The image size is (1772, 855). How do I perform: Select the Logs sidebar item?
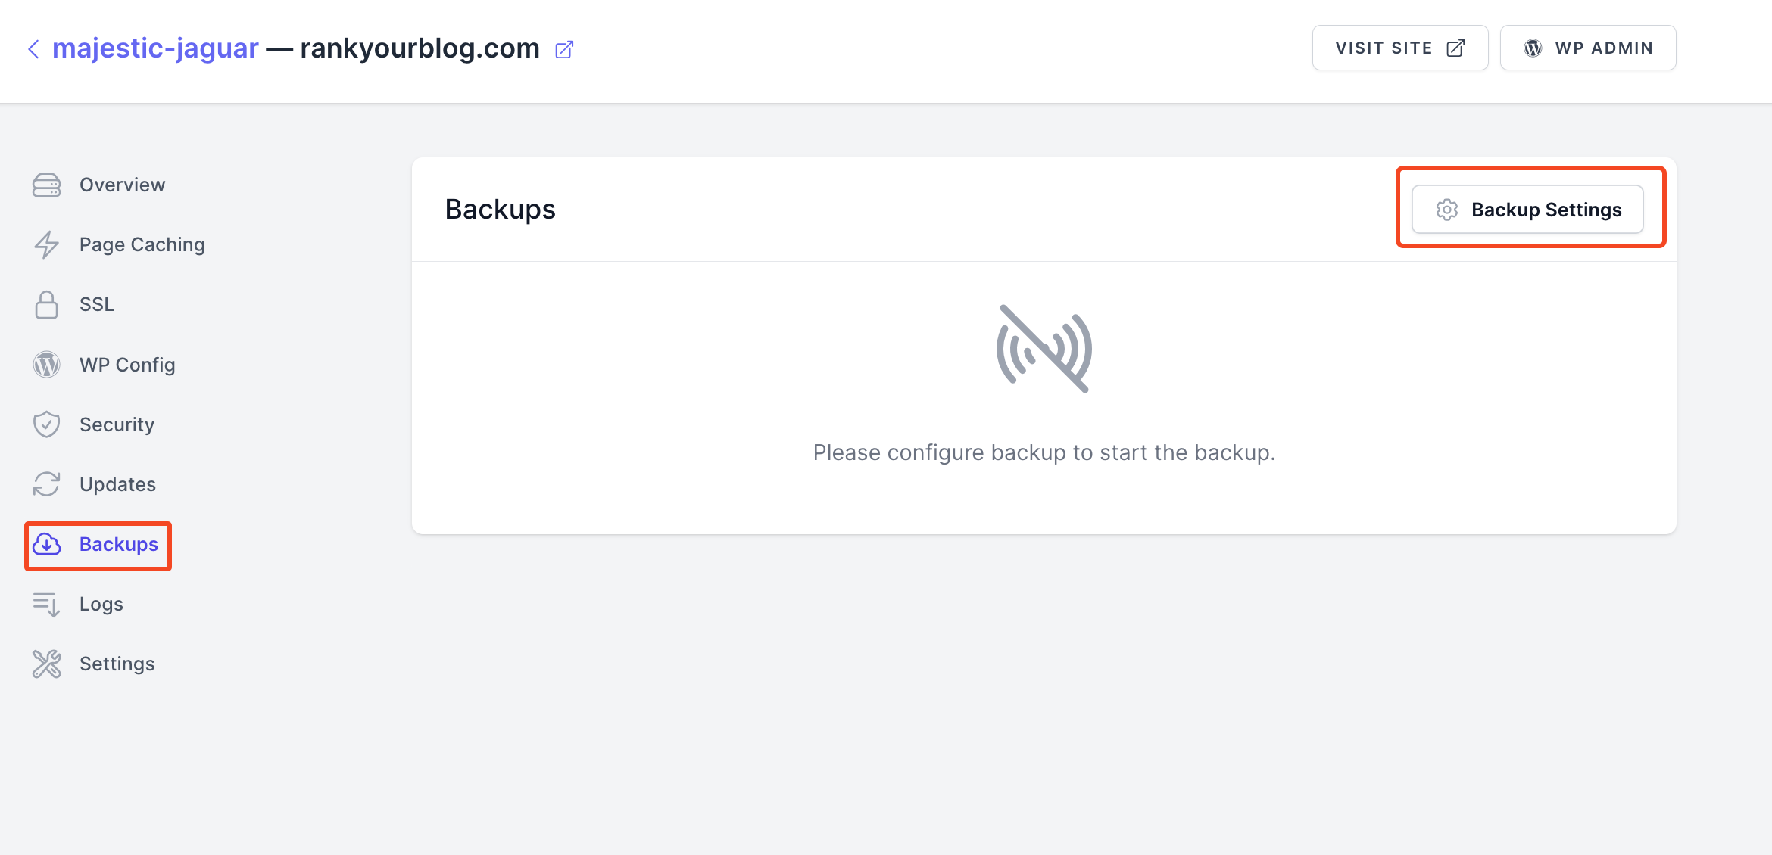101,603
